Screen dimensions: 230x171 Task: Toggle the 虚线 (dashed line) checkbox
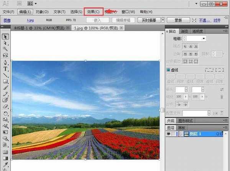168,70
